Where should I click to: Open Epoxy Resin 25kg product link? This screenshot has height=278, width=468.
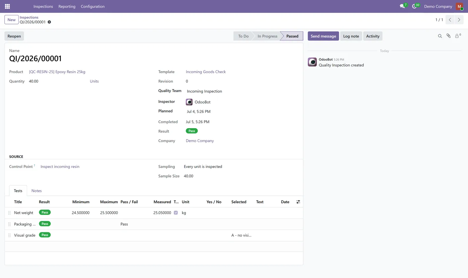coord(57,72)
